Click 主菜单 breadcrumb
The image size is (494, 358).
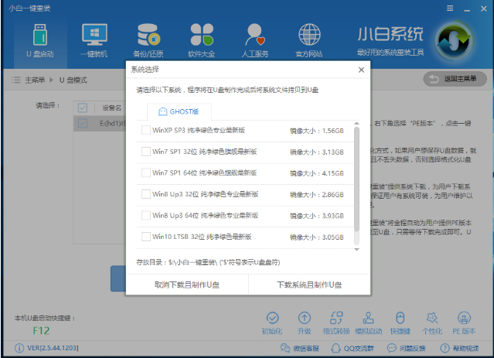pos(35,80)
